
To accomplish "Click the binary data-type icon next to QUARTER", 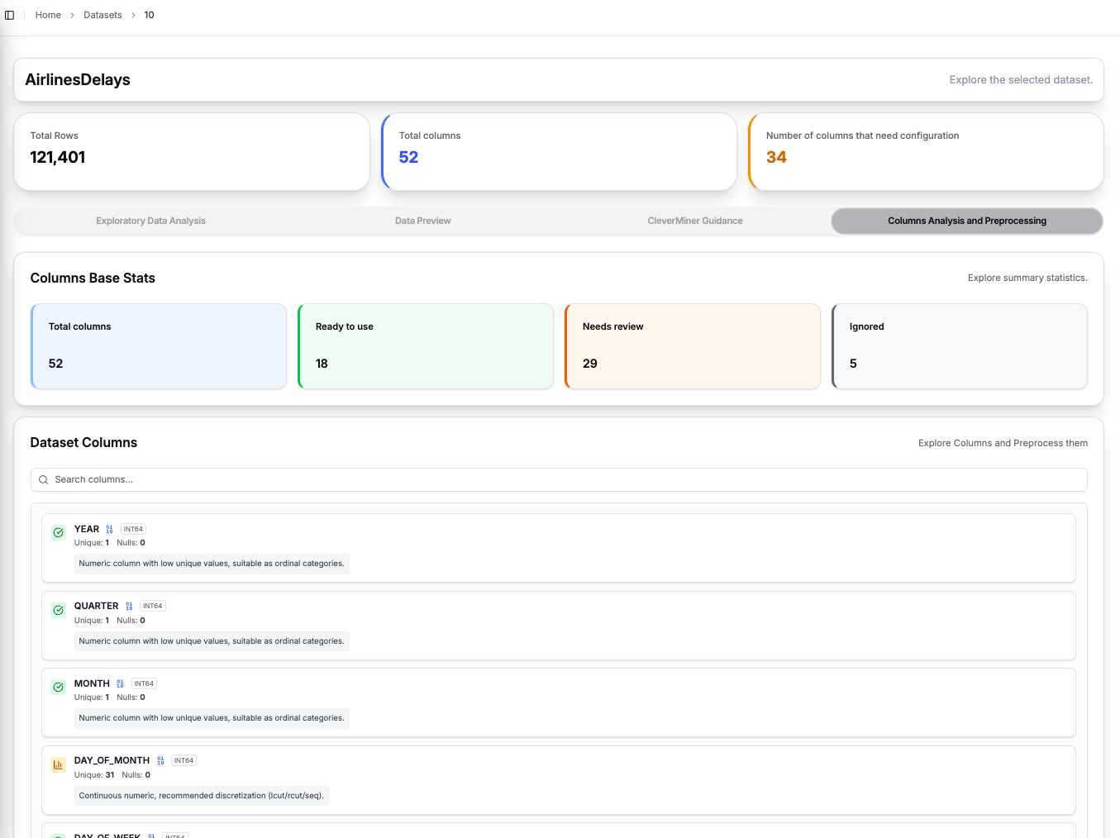I will (x=127, y=605).
